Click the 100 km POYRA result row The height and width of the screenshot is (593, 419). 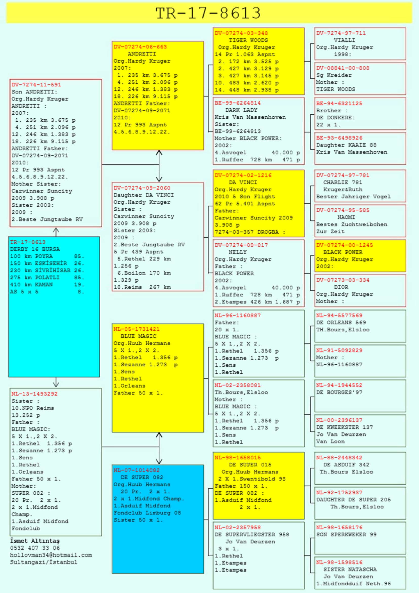pos(47,256)
